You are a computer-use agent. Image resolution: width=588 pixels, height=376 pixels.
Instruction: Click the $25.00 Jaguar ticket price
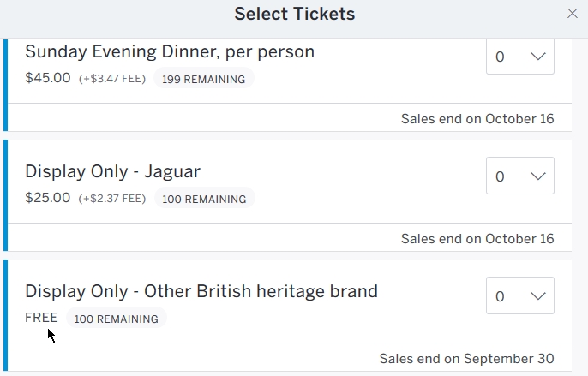[48, 198]
